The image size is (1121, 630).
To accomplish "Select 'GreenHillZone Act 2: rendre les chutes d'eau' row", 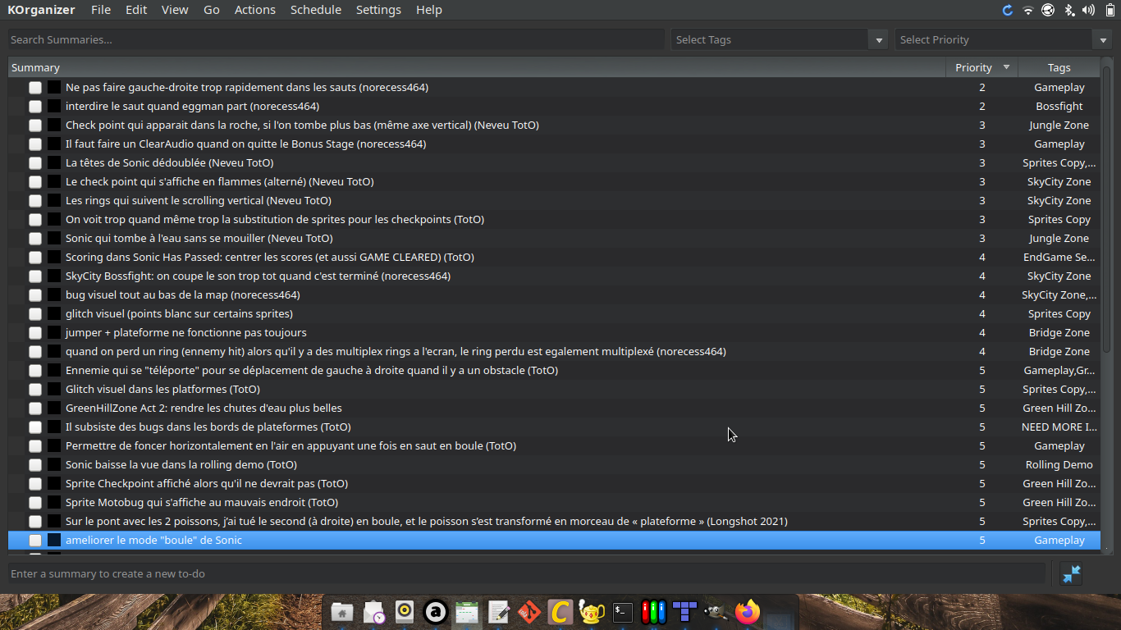I will click(555, 408).
